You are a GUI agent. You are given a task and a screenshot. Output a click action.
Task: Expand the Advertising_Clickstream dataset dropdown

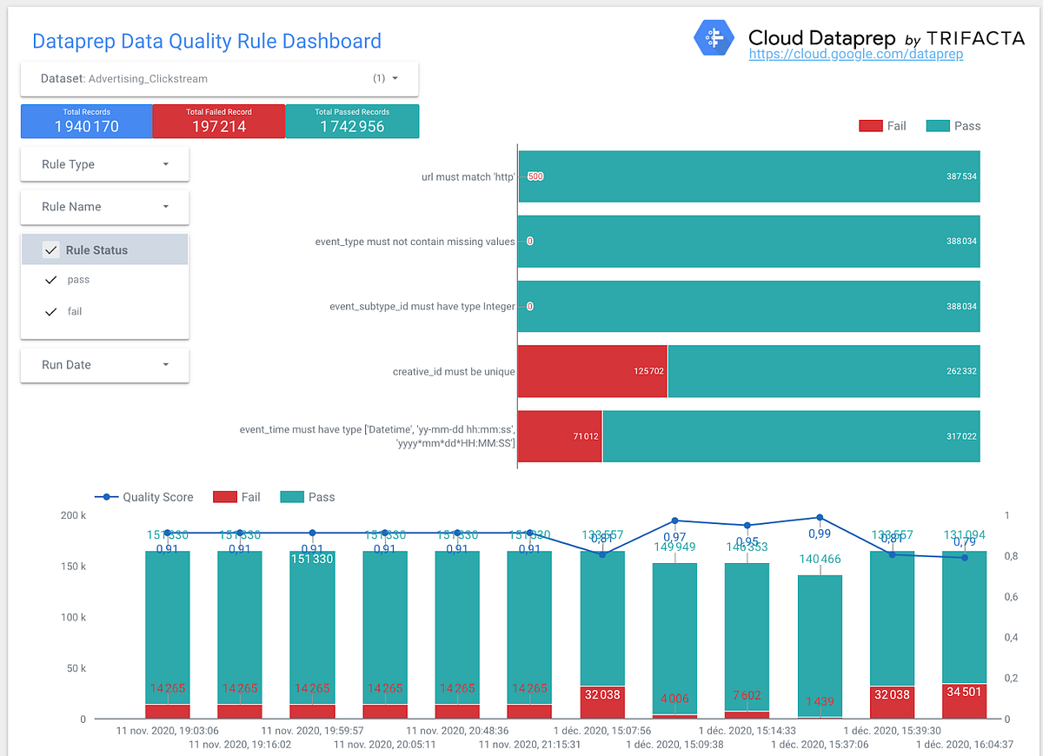pyautogui.click(x=393, y=78)
